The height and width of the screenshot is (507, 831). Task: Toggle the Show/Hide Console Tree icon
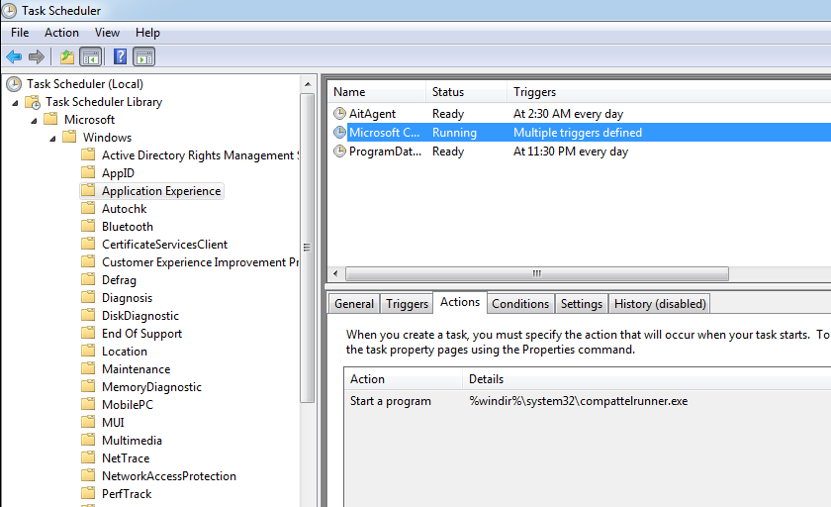(91, 56)
